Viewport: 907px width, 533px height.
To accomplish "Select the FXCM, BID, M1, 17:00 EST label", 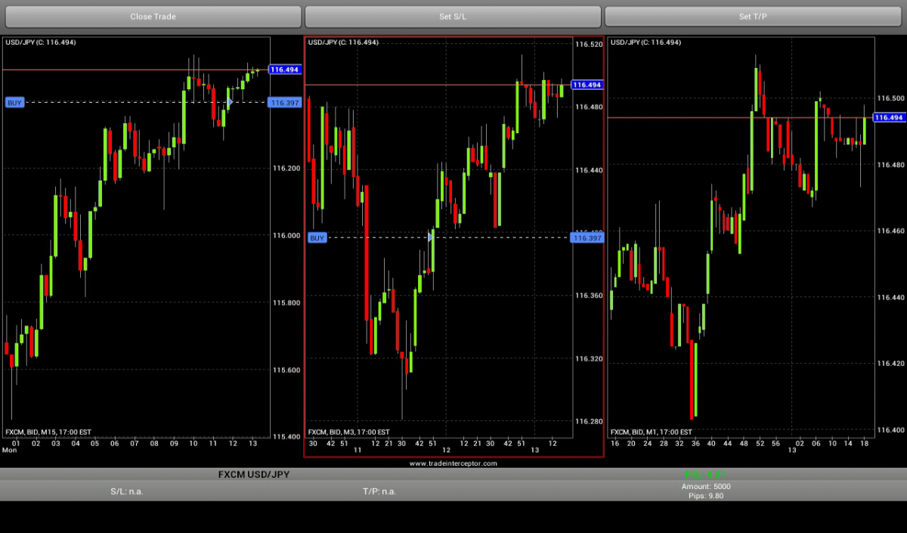I will 651,432.
